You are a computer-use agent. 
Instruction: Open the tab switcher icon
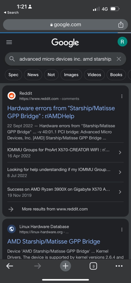[93, 266]
